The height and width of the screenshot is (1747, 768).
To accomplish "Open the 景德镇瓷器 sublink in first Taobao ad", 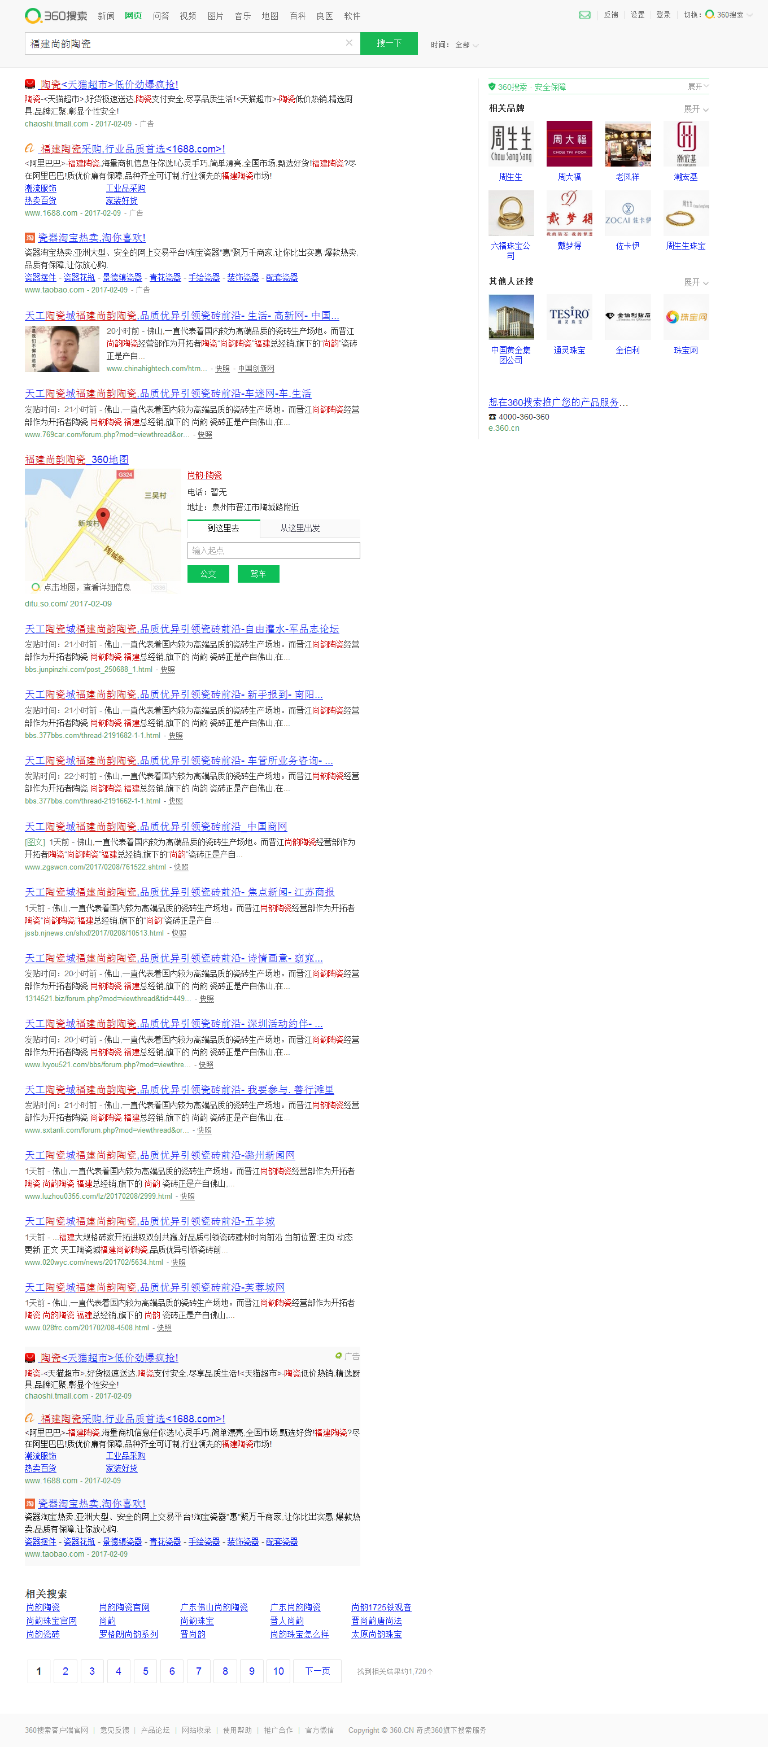I will pos(122,277).
